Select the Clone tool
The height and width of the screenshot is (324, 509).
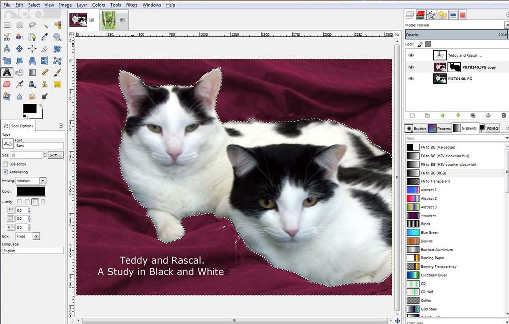pyautogui.click(x=44, y=84)
